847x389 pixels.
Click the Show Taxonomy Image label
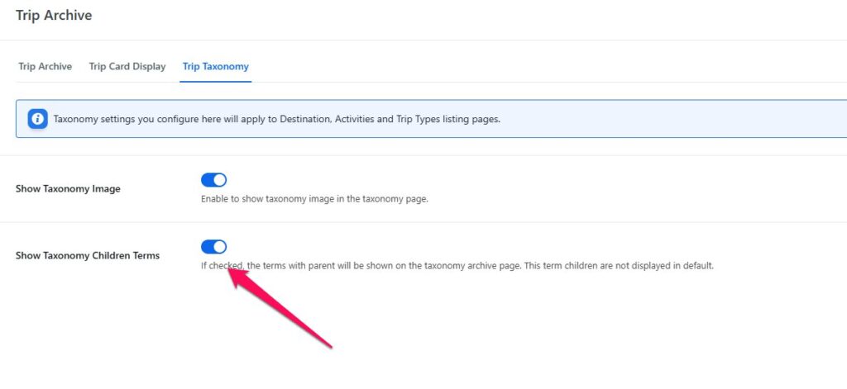point(68,189)
